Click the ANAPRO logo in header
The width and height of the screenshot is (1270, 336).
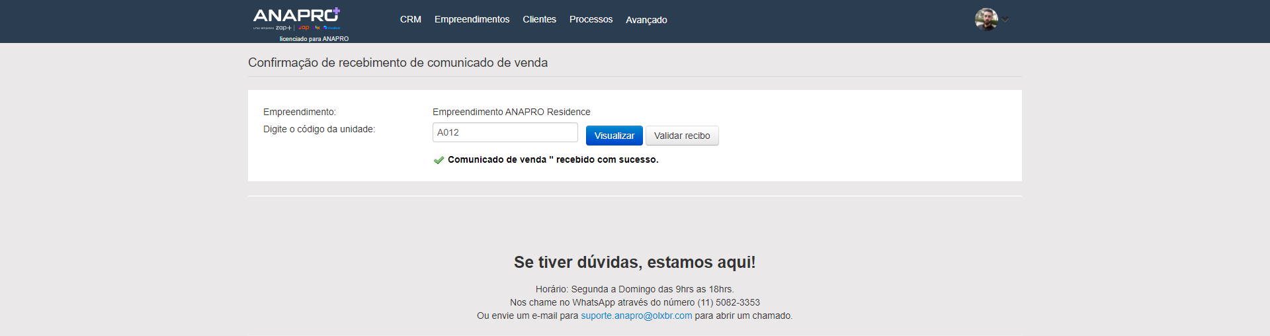click(296, 15)
